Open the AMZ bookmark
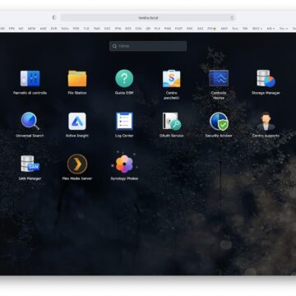 [43, 29]
